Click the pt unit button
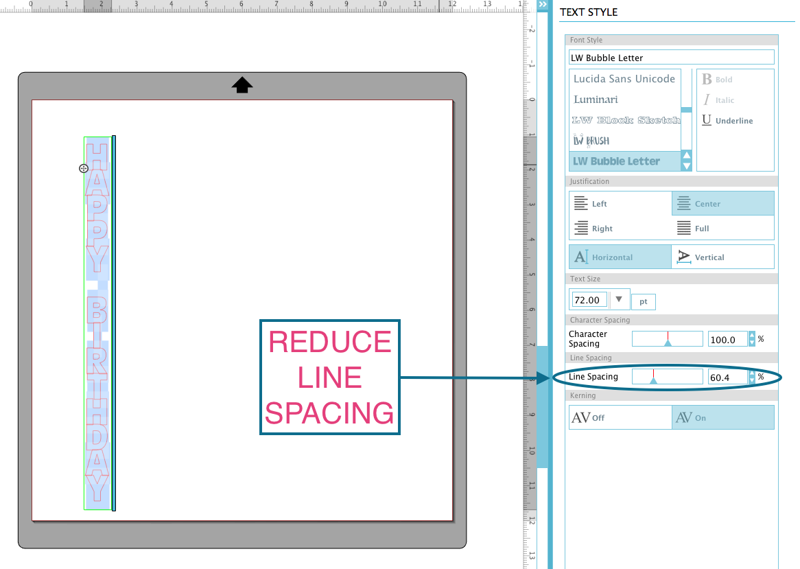Image resolution: width=800 pixels, height=569 pixels. [x=643, y=301]
